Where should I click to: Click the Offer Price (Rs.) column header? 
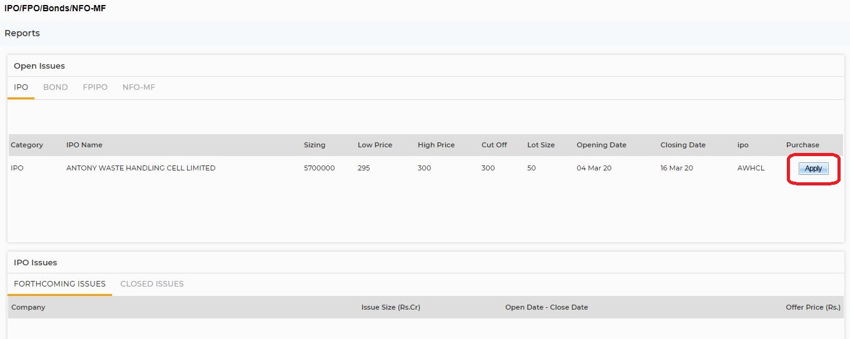coord(813,307)
